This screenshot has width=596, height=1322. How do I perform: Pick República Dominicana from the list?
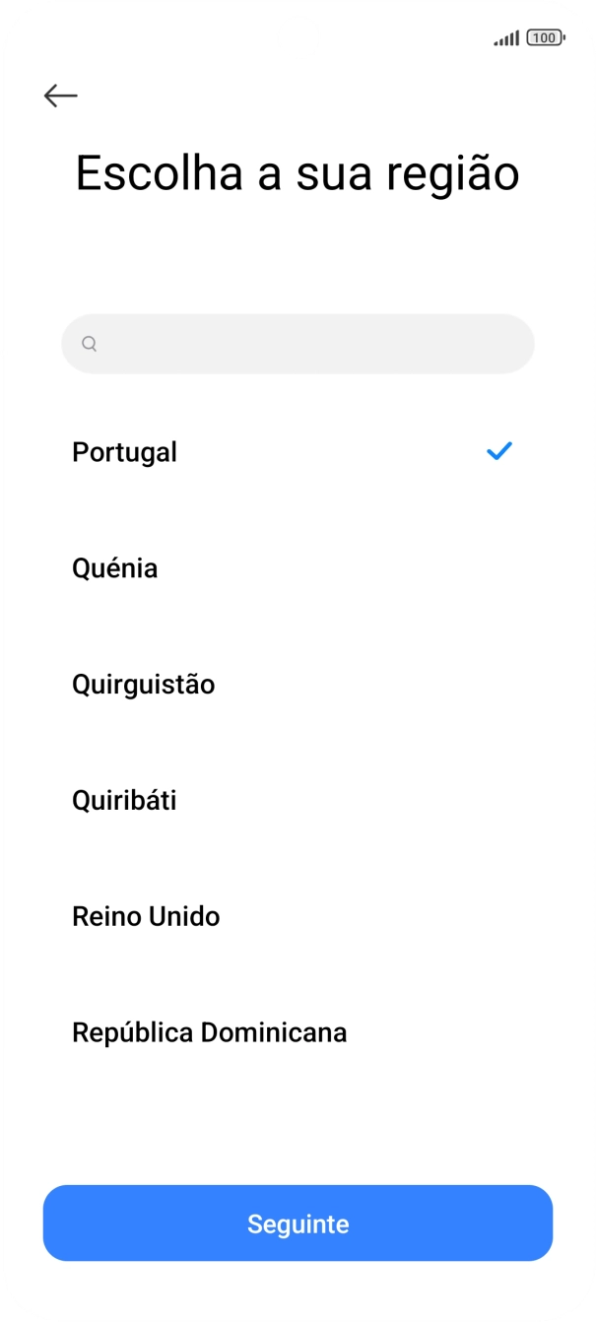(209, 1032)
